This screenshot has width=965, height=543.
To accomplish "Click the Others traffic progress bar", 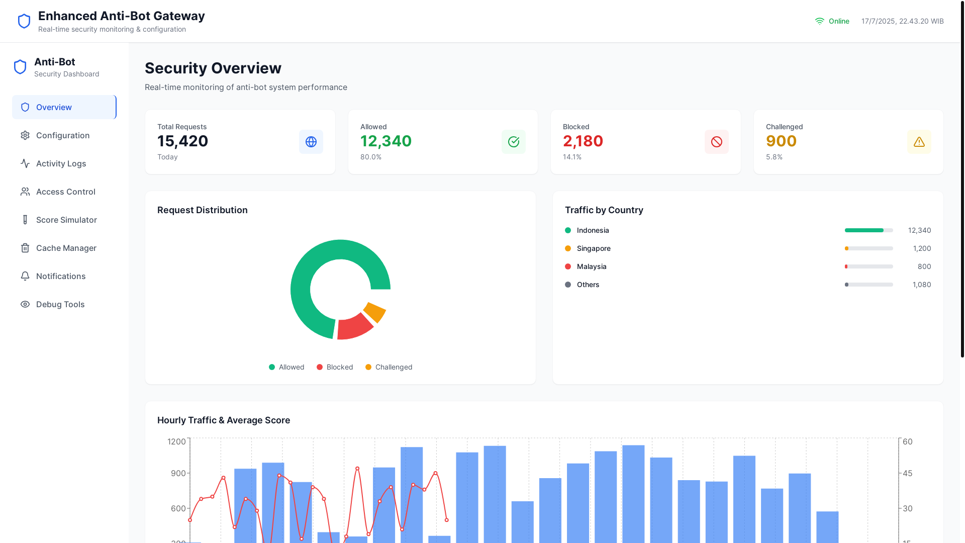I will (869, 285).
